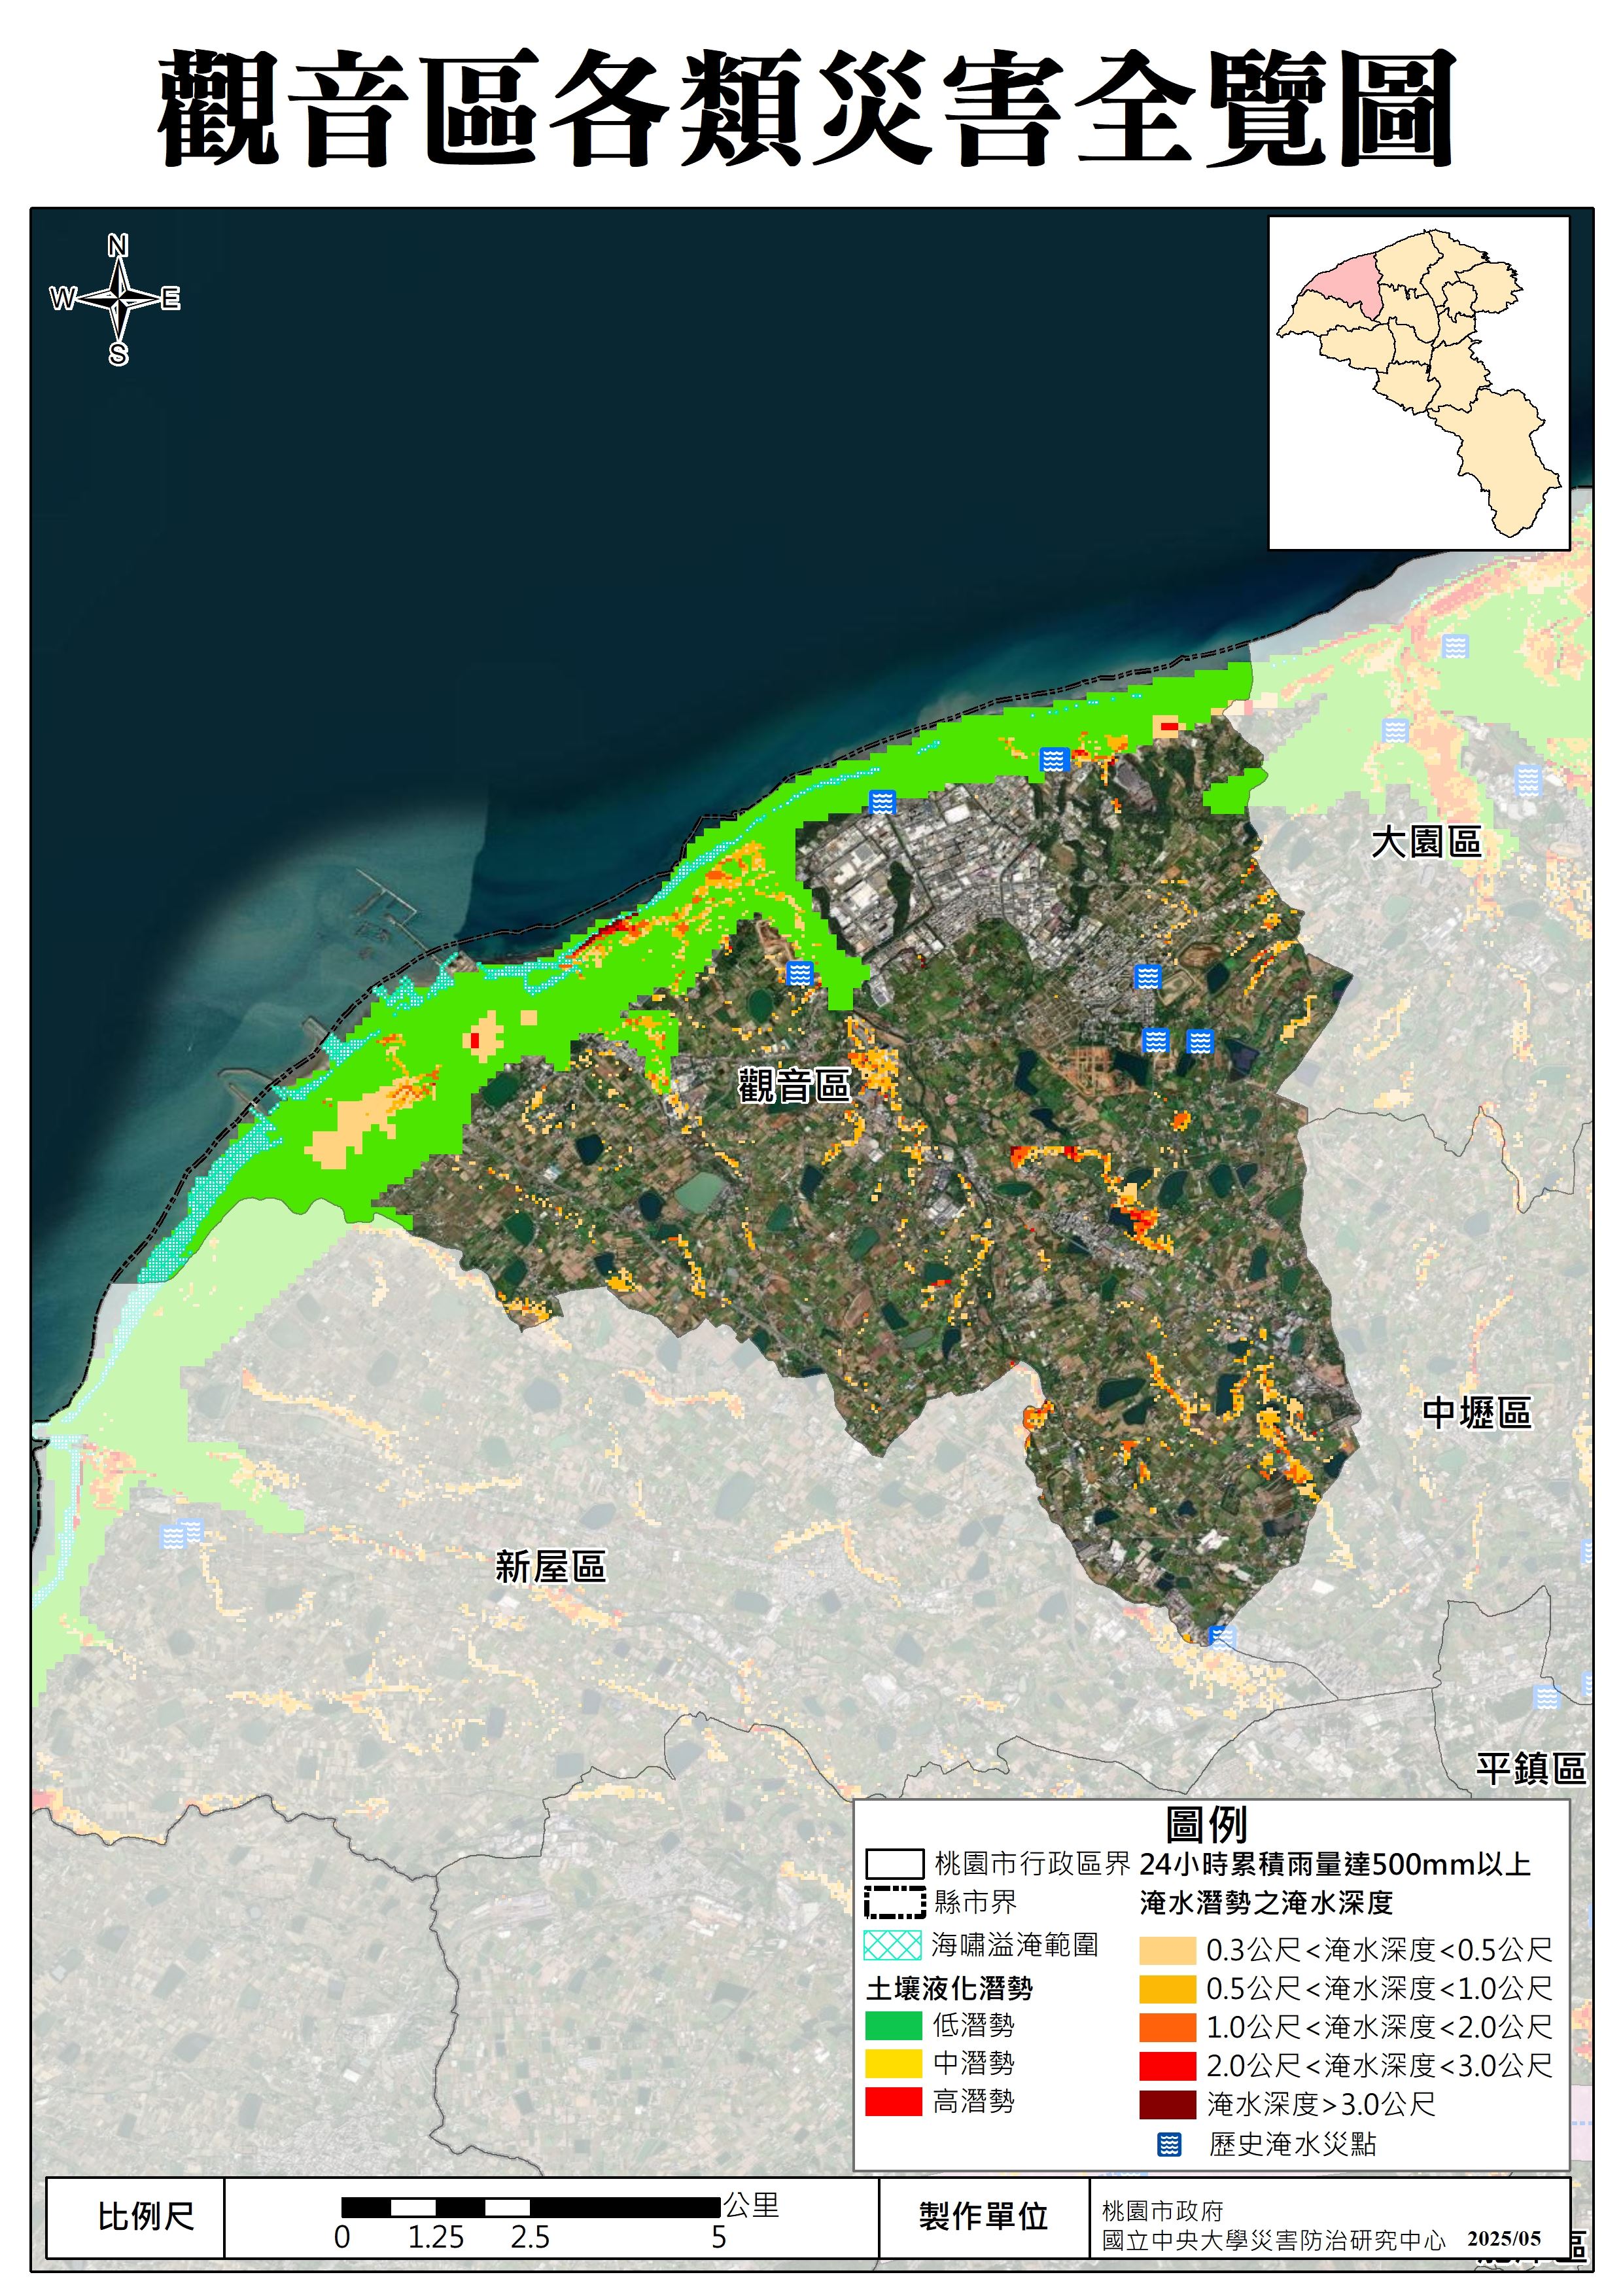Select the 0.3 to 0.5 meter flood depth swatch
This screenshot has width=1623, height=2296.
point(1167,1950)
